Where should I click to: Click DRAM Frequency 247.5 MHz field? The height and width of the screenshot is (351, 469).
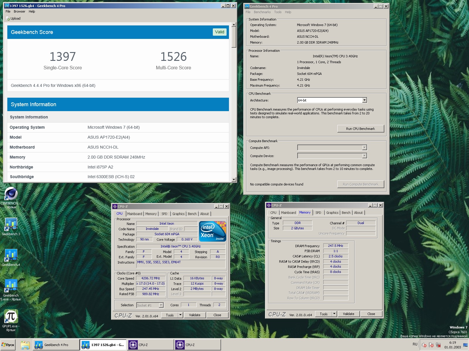(336, 246)
